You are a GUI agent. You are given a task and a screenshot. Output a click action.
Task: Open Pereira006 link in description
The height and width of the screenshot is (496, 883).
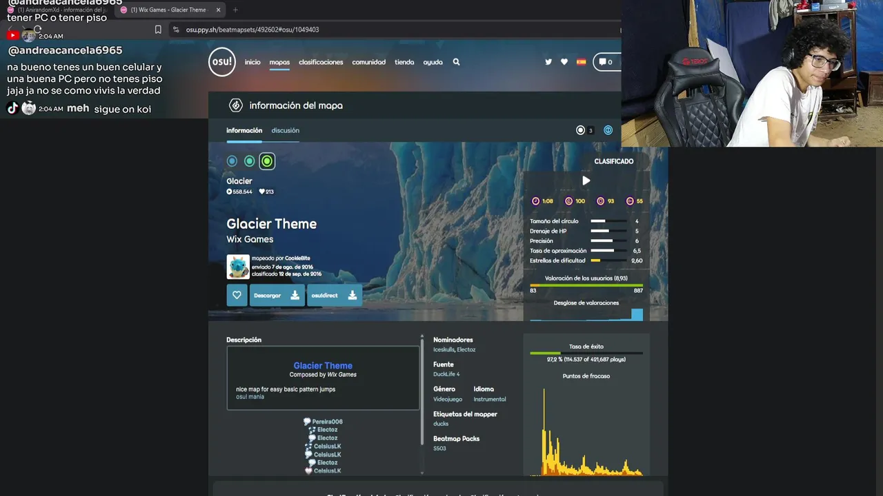pos(327,422)
